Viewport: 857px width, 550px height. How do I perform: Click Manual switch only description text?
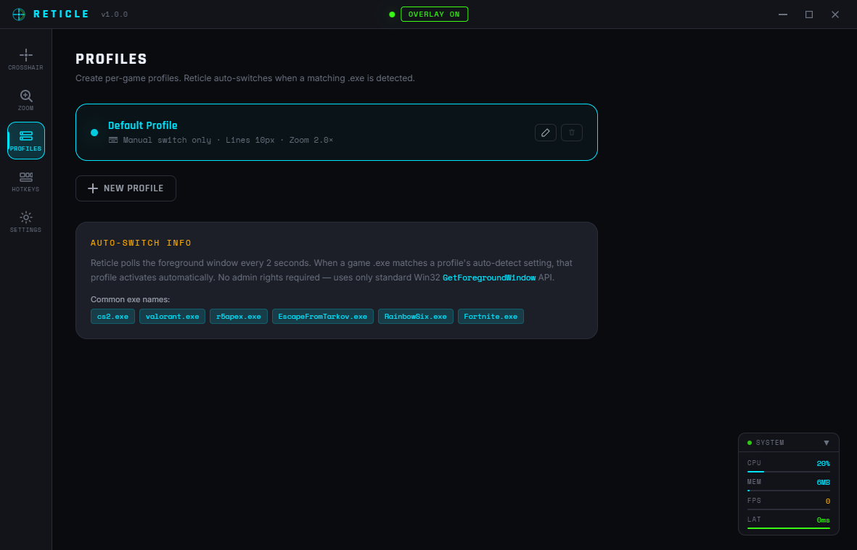pyautogui.click(x=167, y=140)
